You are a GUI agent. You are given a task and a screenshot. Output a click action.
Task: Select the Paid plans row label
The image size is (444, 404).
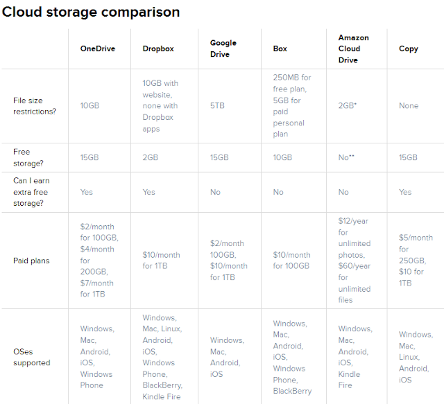click(x=31, y=261)
